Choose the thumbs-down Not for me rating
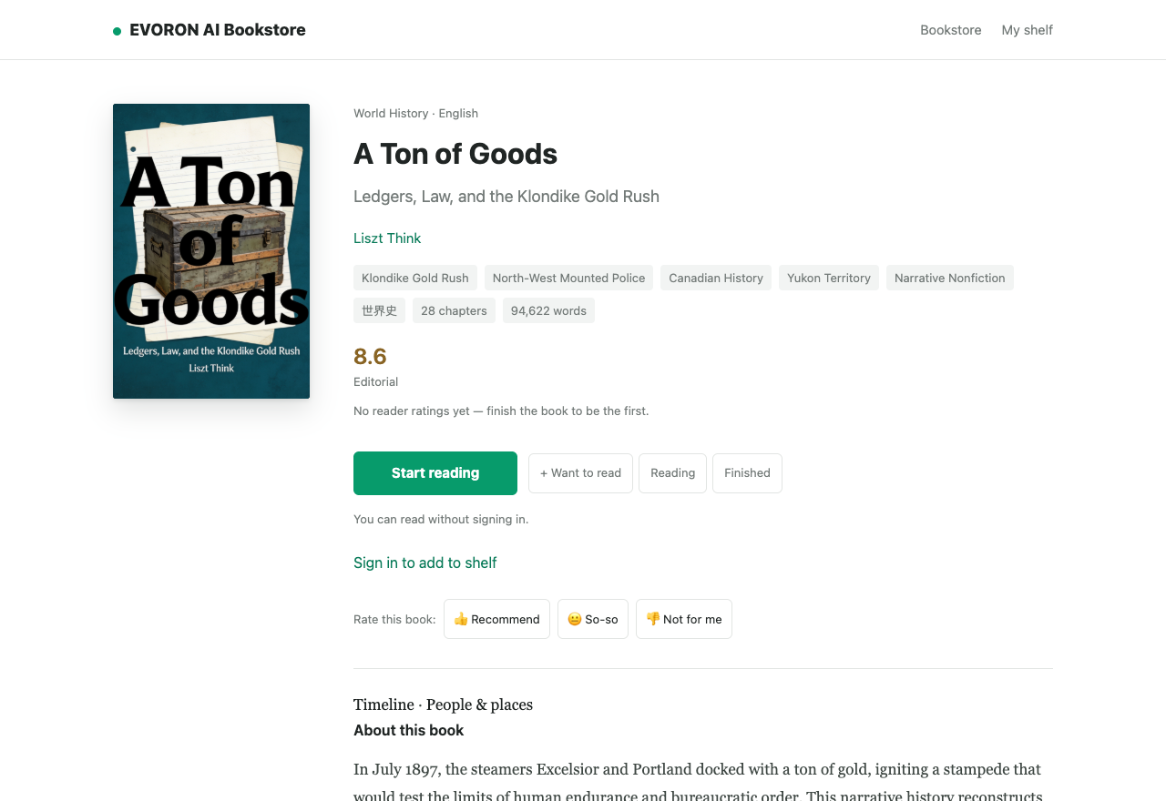1166x801 pixels. coord(684,619)
